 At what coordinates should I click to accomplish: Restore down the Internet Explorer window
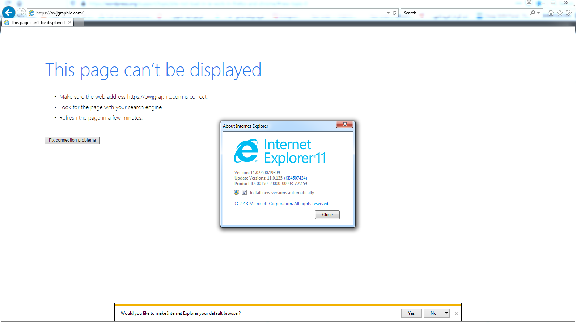(553, 3)
